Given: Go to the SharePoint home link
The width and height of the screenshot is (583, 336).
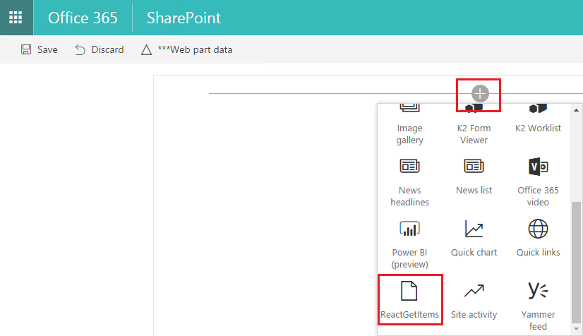Looking at the screenshot, I should pos(184,18).
